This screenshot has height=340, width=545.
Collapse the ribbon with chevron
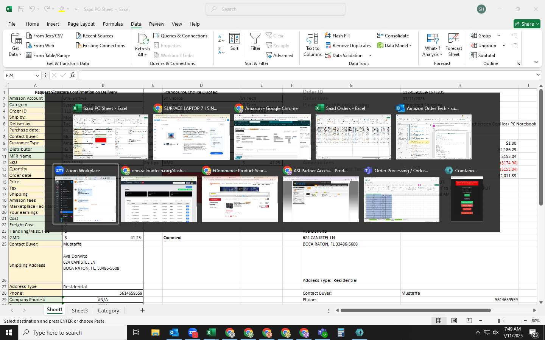[536, 62]
